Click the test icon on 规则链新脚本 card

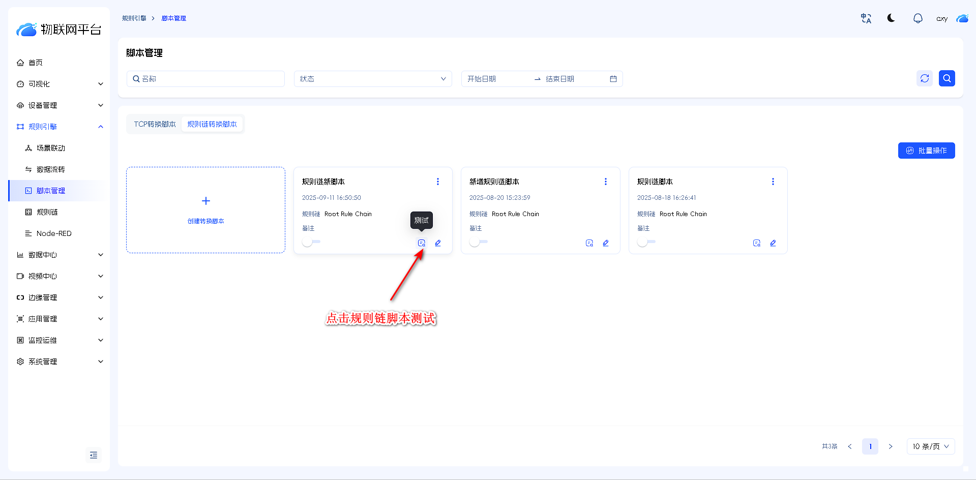421,243
